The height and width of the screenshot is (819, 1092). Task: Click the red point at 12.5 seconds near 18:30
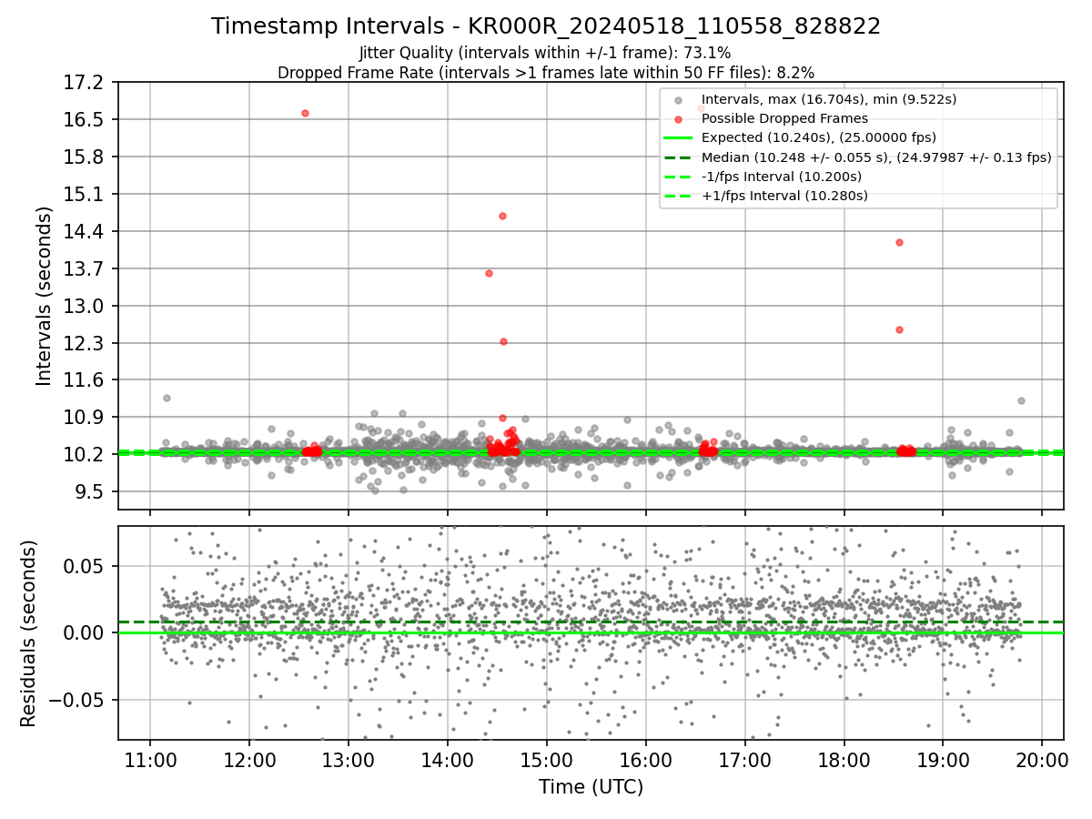pos(899,329)
